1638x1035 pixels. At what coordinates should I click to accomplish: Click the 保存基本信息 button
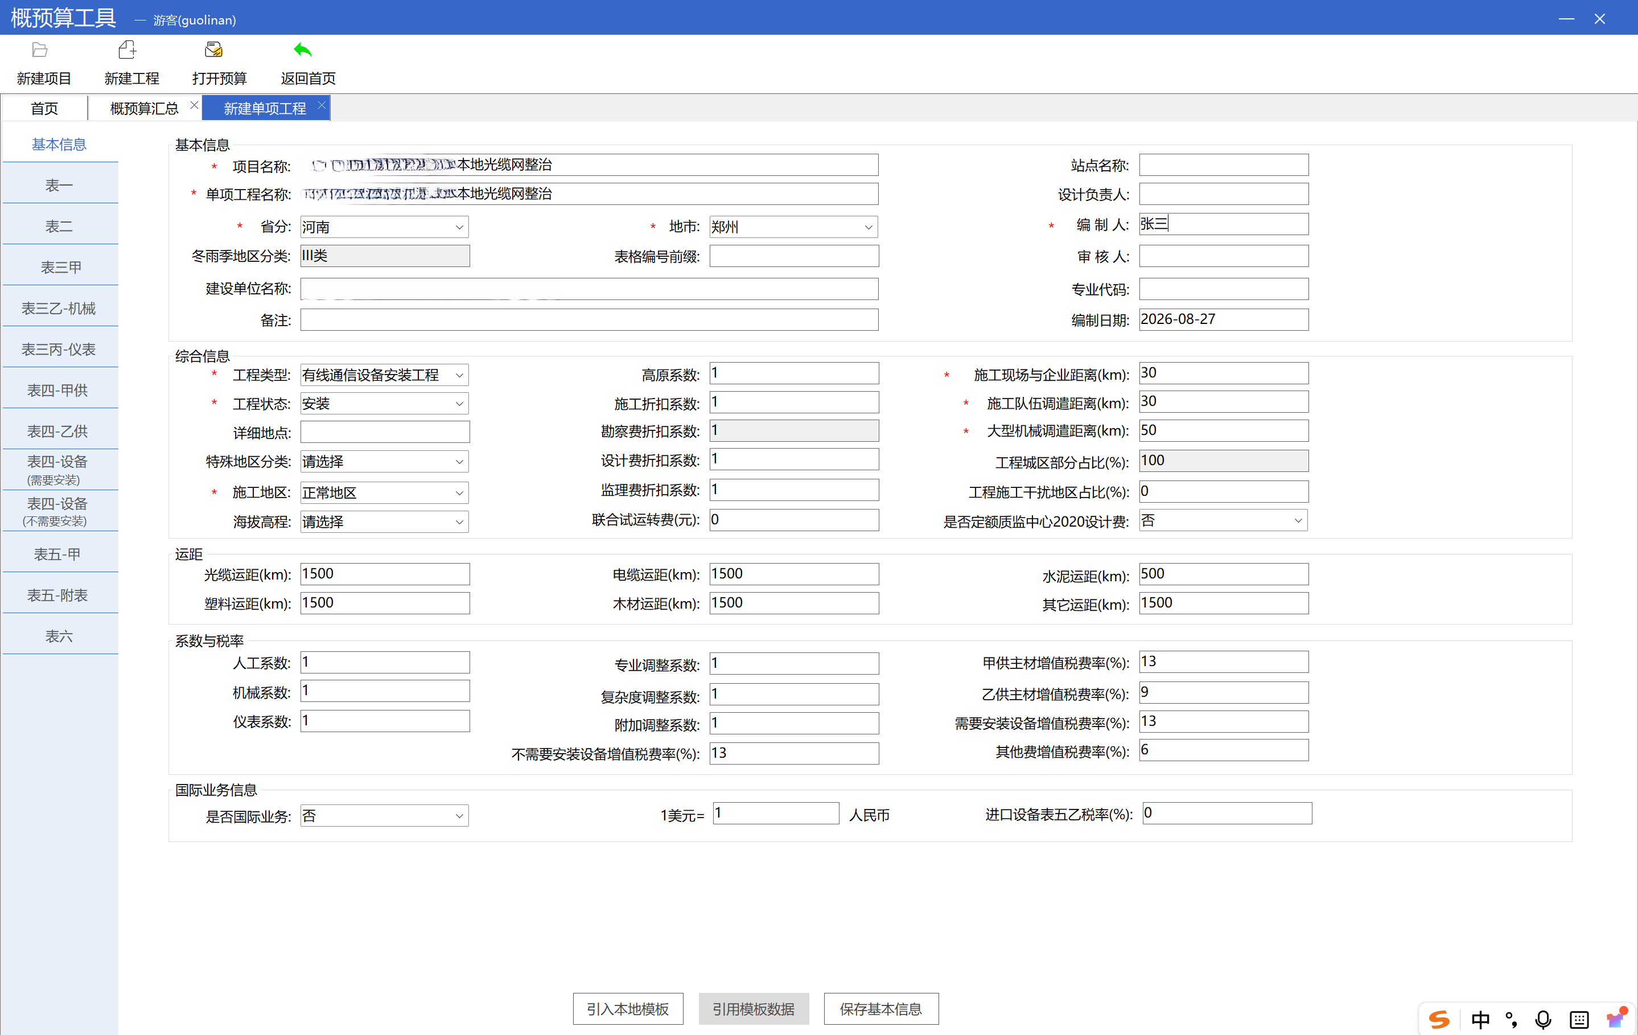click(x=881, y=1008)
